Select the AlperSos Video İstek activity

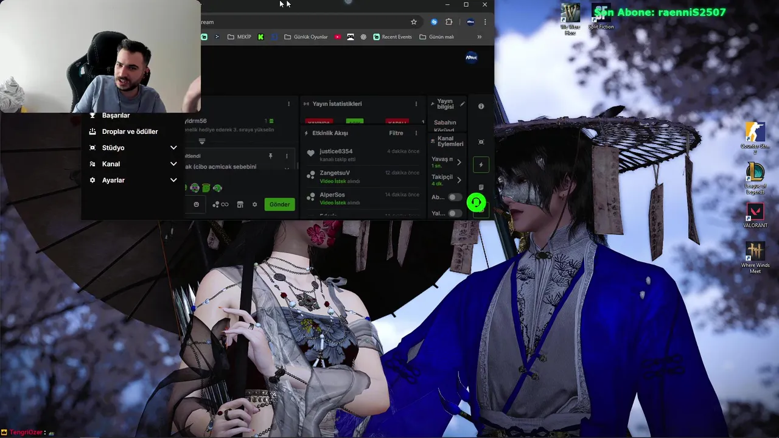click(x=363, y=199)
